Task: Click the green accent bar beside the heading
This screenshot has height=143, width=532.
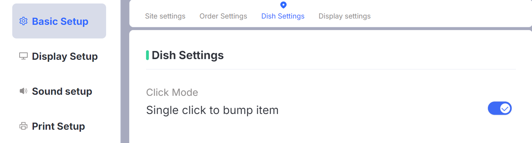Action: [147, 55]
